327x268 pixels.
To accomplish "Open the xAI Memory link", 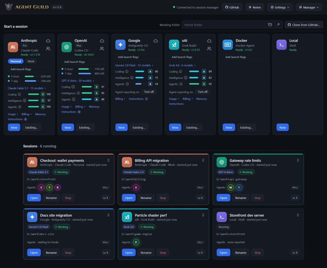I will point(201,99).
